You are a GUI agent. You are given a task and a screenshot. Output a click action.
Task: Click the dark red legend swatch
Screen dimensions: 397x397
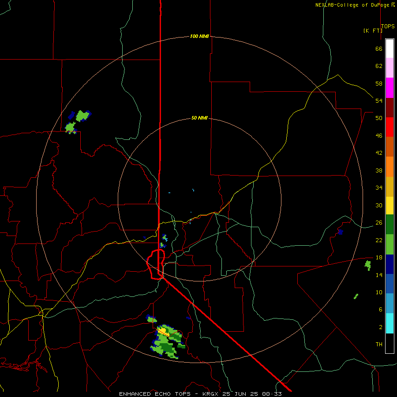point(390,107)
